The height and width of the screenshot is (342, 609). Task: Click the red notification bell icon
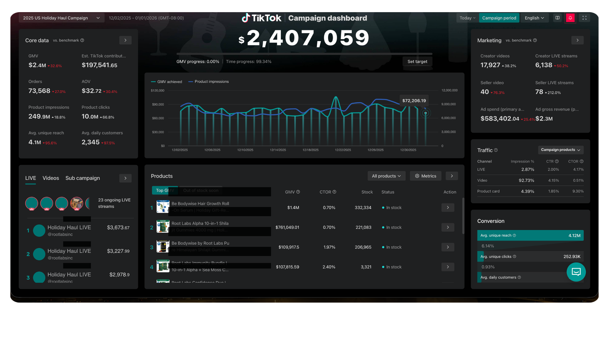(570, 18)
